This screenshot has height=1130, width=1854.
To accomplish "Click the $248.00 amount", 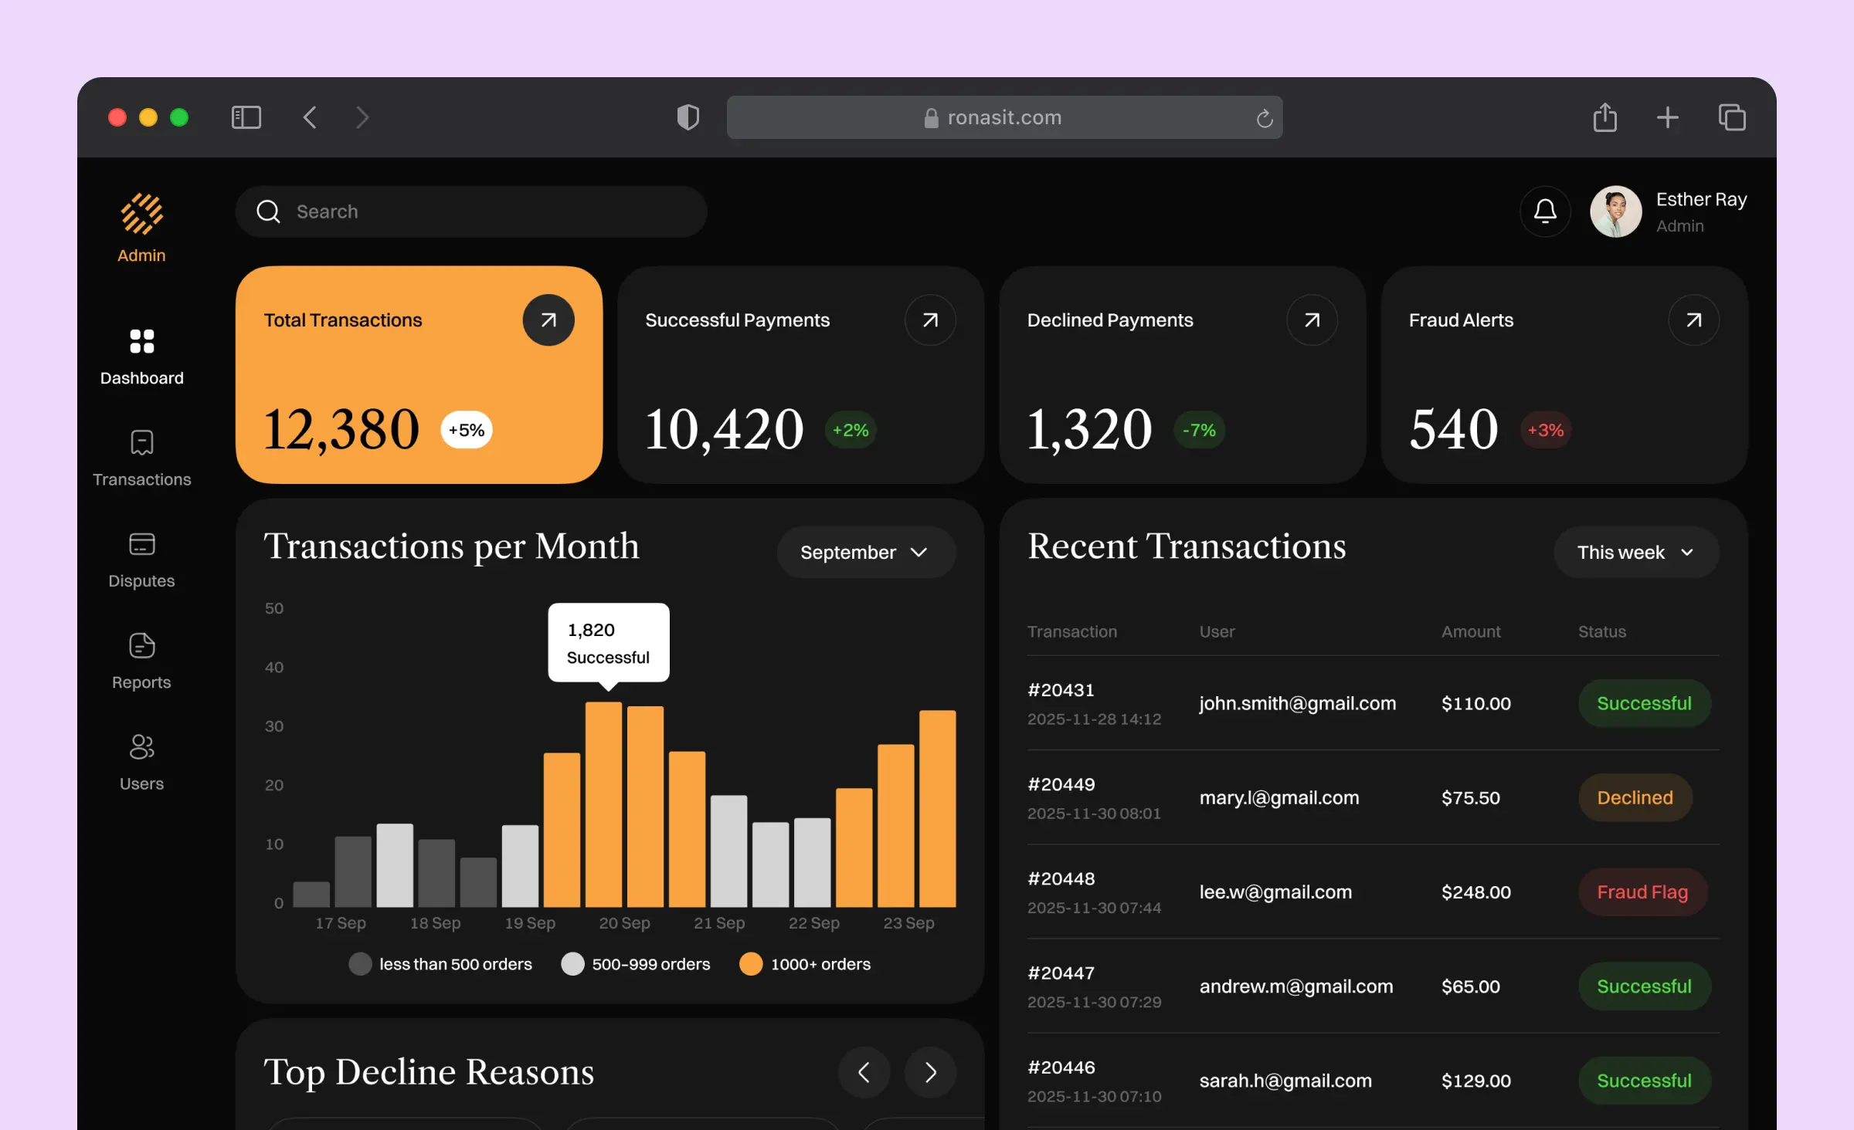I will pos(1475,892).
